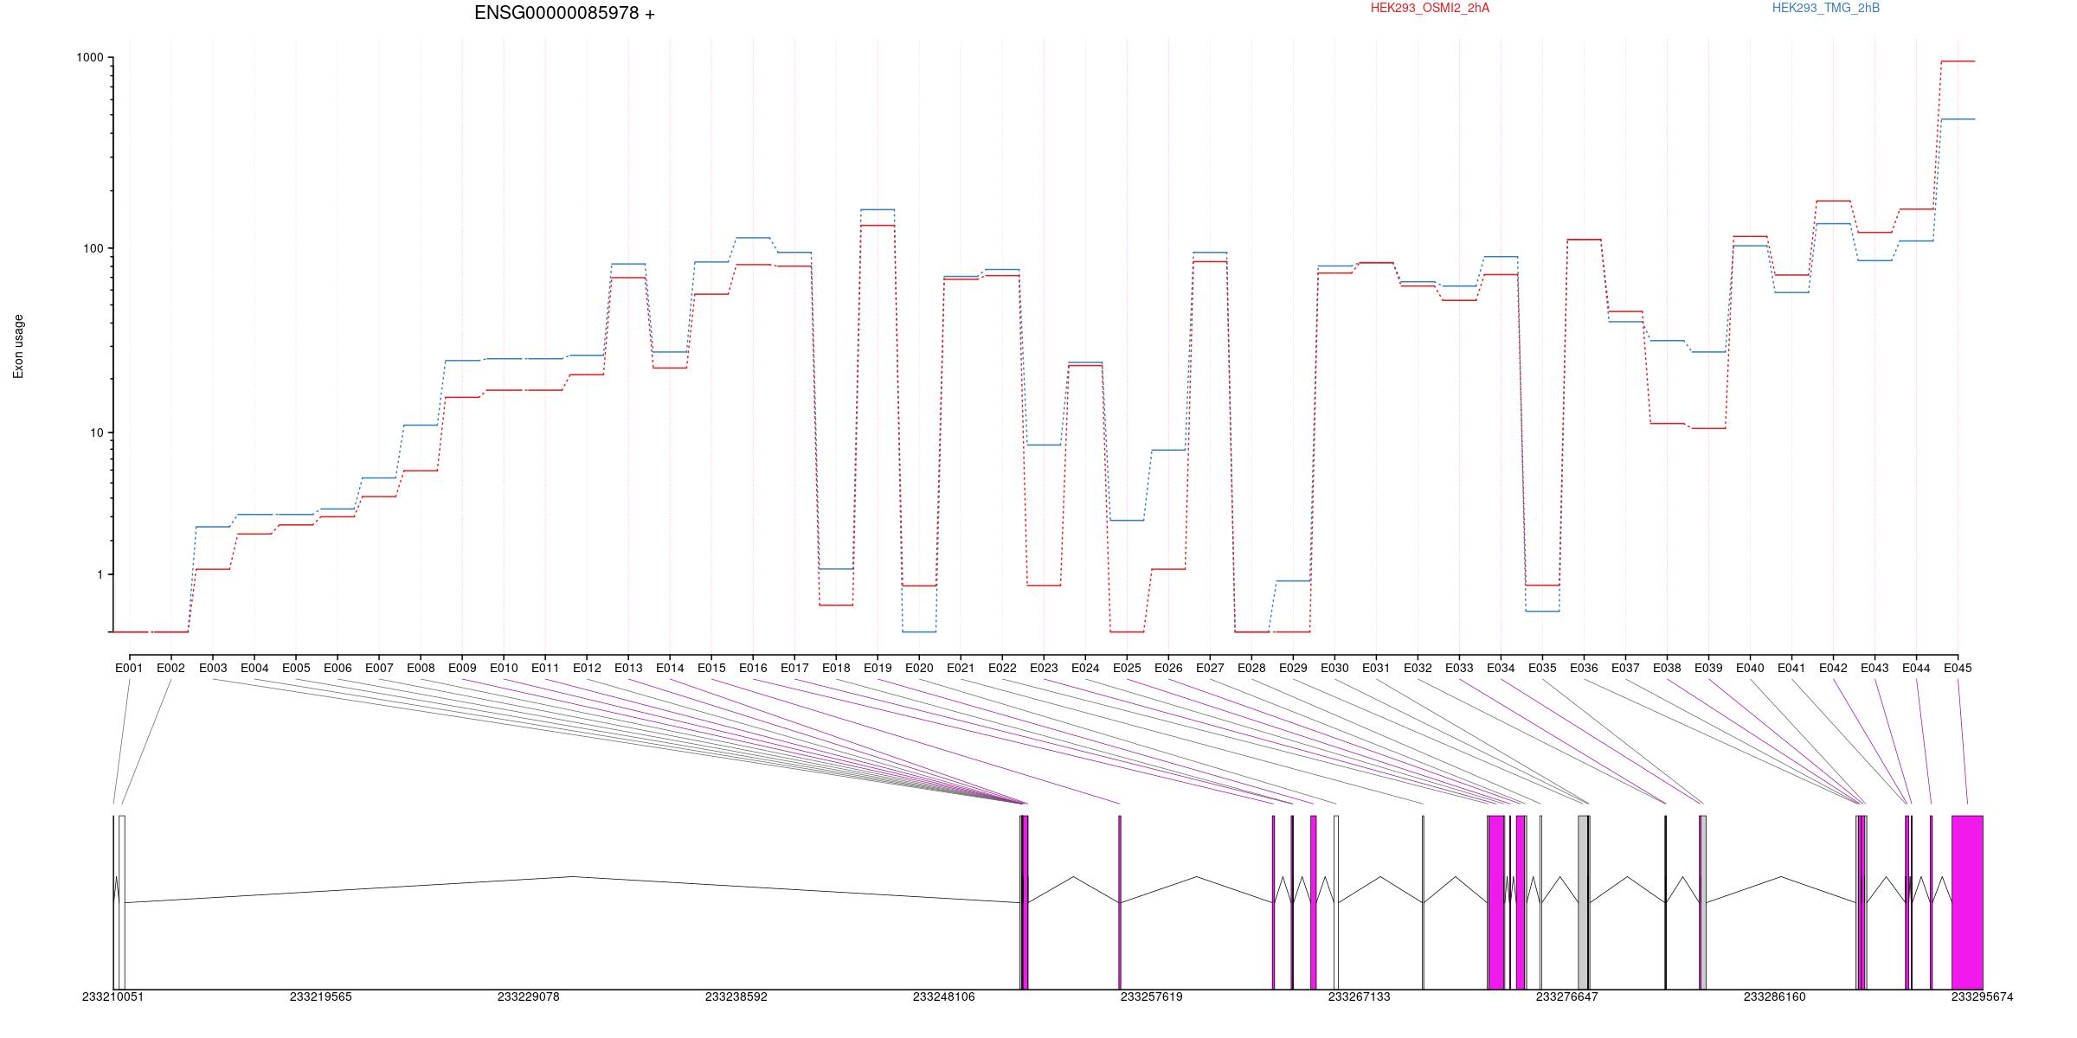Click exon label E001
The width and height of the screenshot is (2077, 1038).
click(129, 668)
